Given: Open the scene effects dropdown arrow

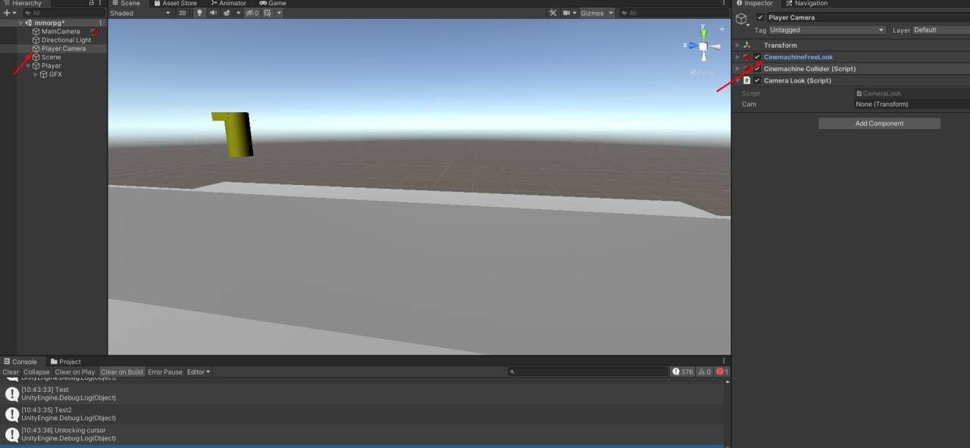Looking at the screenshot, I should pos(238,13).
